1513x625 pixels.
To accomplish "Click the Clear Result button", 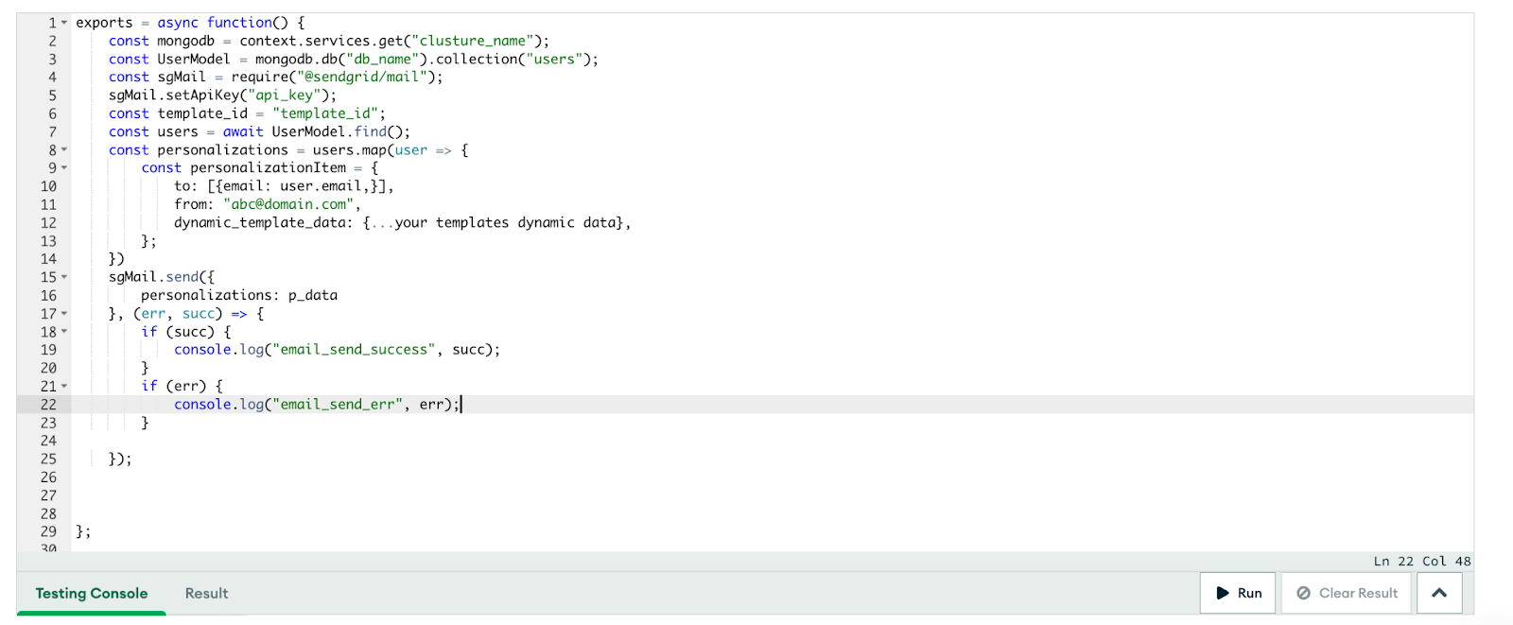I will [1347, 593].
